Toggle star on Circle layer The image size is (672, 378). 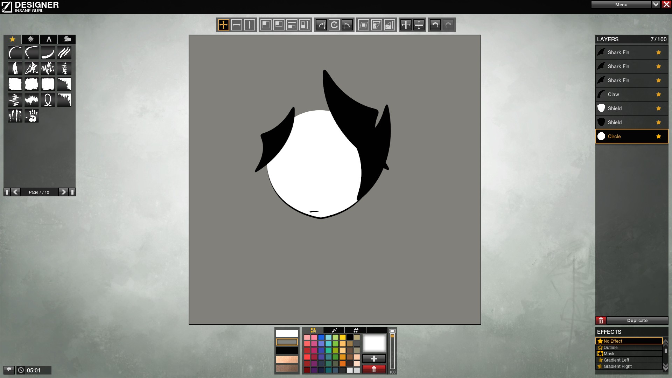(x=659, y=136)
